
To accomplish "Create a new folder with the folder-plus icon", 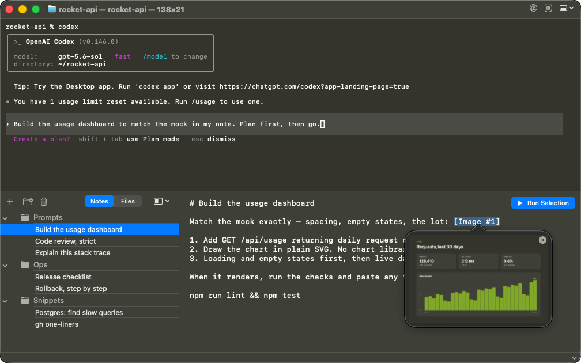I will [28, 202].
